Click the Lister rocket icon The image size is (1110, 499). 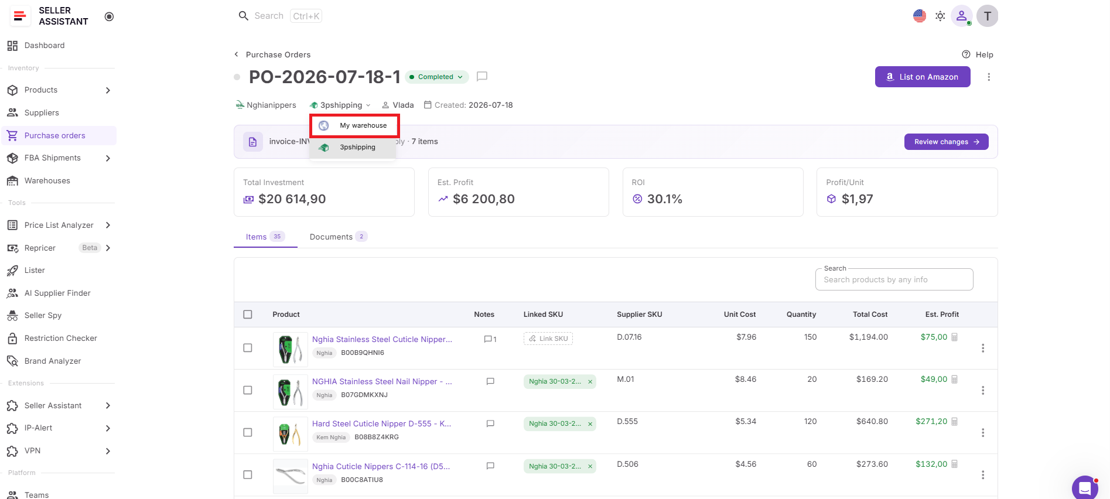click(12, 271)
